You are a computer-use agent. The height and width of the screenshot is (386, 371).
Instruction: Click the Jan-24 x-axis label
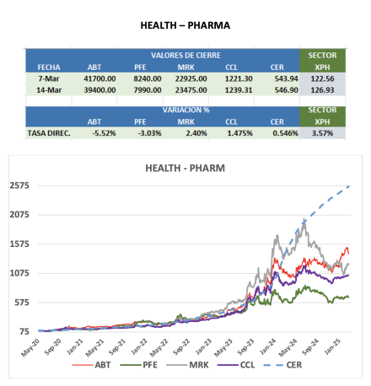pyautogui.click(x=268, y=346)
